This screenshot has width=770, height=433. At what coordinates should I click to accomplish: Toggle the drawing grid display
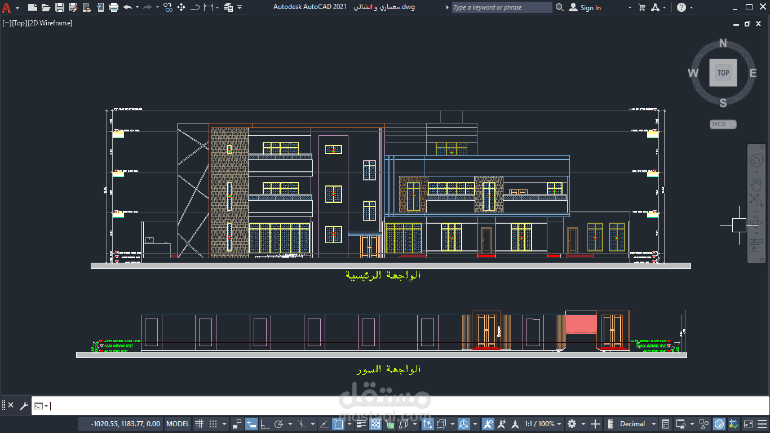[199, 423]
